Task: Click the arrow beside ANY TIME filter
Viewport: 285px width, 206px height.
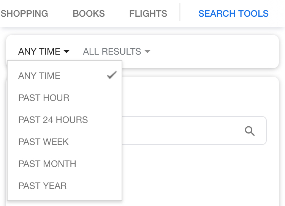Action: [x=66, y=52]
